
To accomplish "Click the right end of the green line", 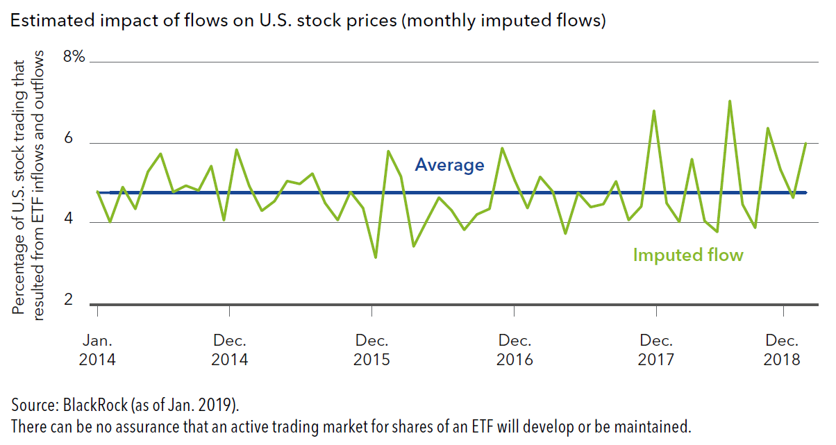I will pos(805,143).
